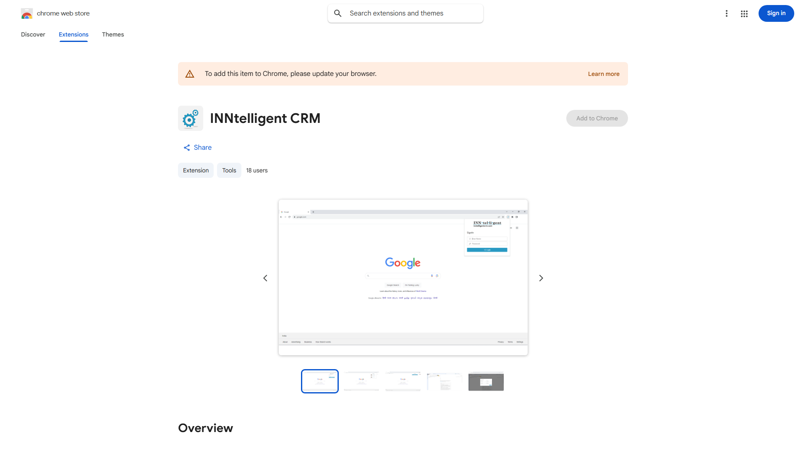This screenshot has height=453, width=806.
Task: Advance the screenshot carousel with right arrow
Action: click(541, 278)
